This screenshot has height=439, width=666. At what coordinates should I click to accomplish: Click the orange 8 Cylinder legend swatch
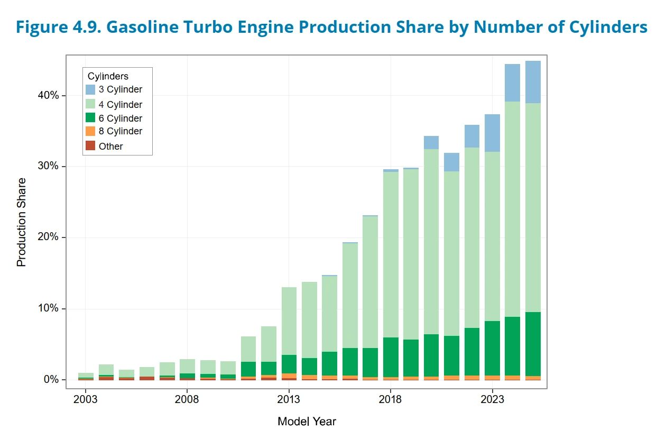(x=90, y=131)
